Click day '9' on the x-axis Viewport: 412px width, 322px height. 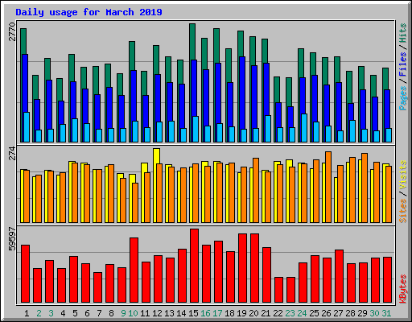(123, 313)
